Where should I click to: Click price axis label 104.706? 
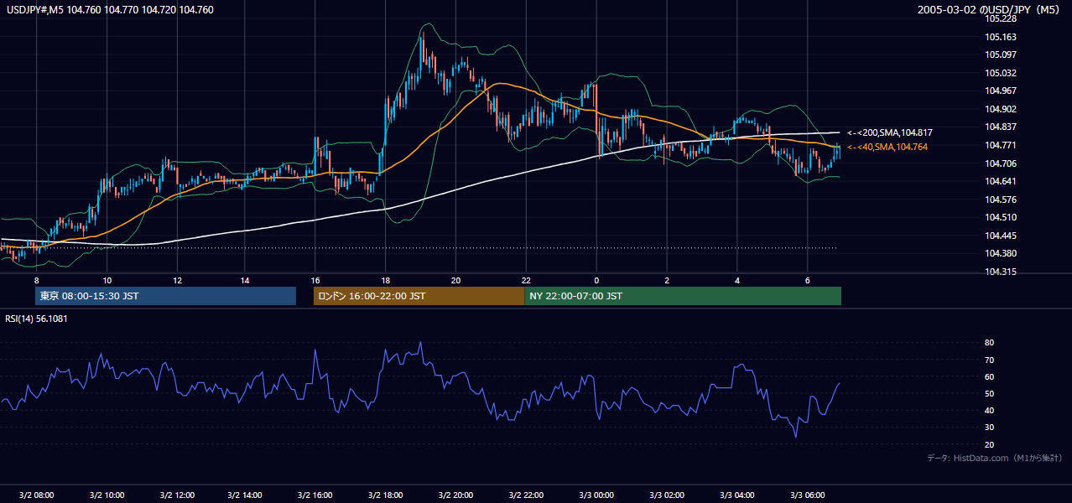[x=1001, y=163]
